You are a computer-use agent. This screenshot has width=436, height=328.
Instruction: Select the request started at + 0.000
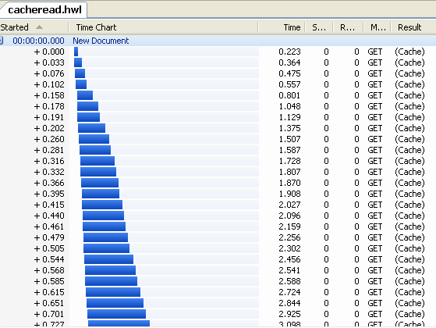tap(218, 52)
